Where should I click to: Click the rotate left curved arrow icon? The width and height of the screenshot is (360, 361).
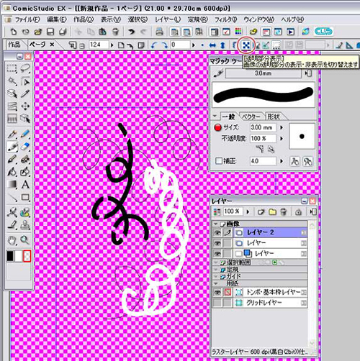point(154,45)
